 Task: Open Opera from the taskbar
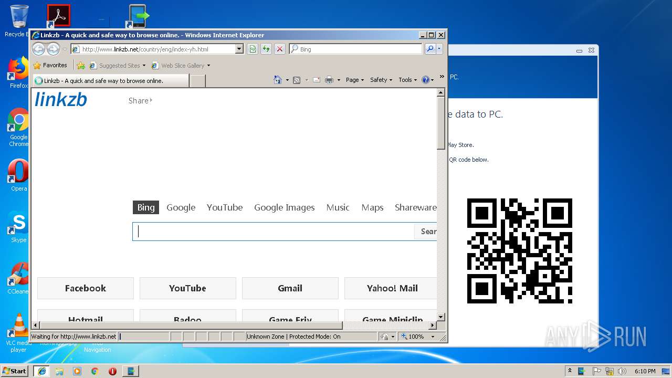tap(112, 371)
